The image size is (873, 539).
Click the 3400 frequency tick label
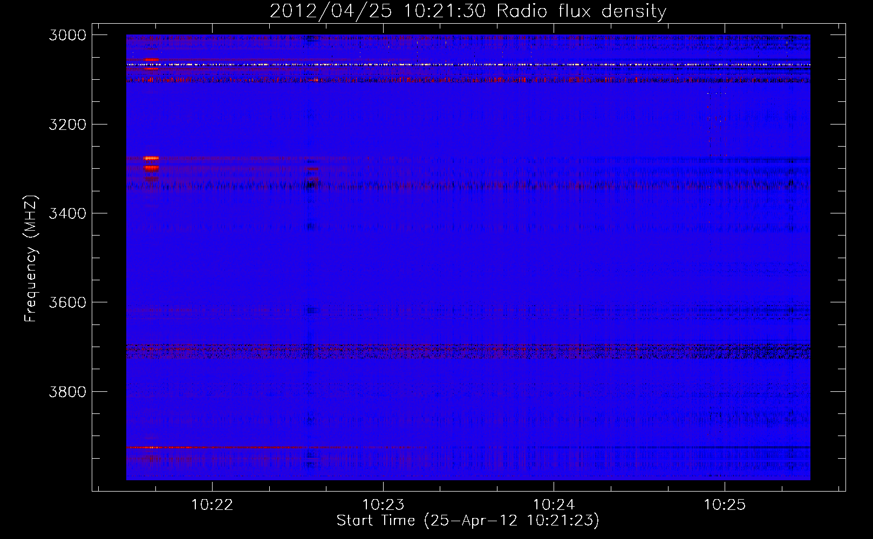click(x=67, y=213)
